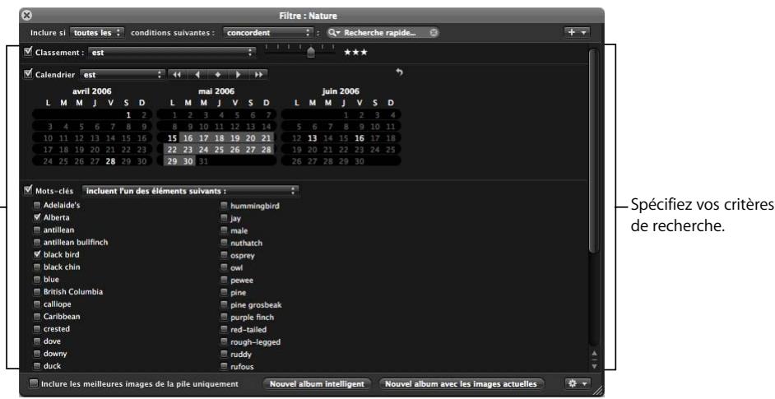Image resolution: width=775 pixels, height=399 pixels.
Task: Check the jay keyword
Action: coord(224,218)
